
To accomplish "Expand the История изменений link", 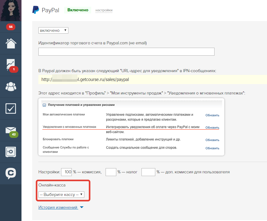I will click(x=58, y=207).
